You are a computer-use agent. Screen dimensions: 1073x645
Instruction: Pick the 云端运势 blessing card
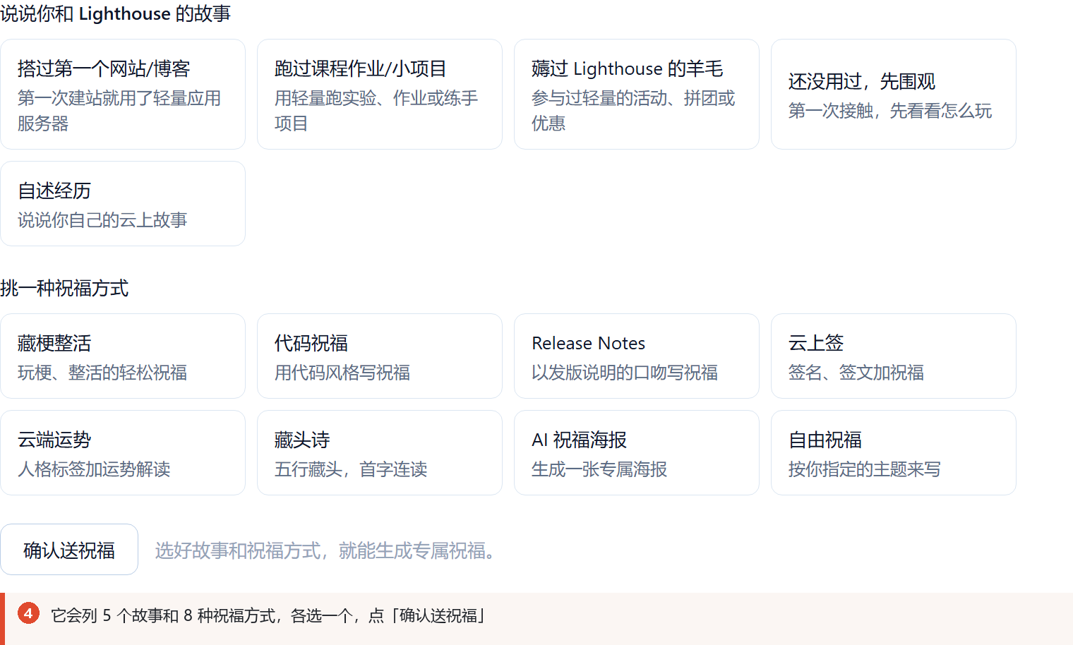click(x=123, y=453)
